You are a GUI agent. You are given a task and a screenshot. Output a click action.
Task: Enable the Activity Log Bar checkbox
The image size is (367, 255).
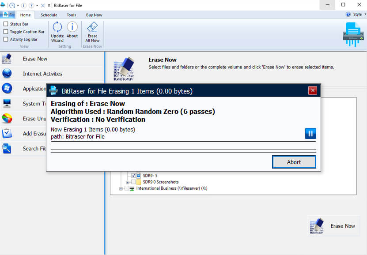(6, 39)
